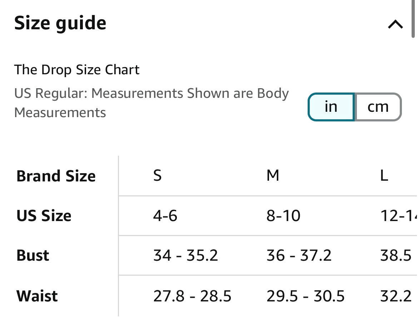The height and width of the screenshot is (330, 418).
Task: Click the 8-10 US size cell
Action: [283, 216]
